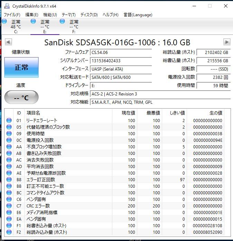Click status icon for ID 01 row
233x241 pixels.
coord(9,120)
